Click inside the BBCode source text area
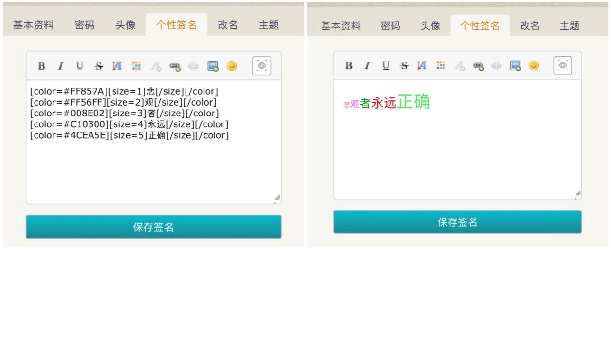 153,142
